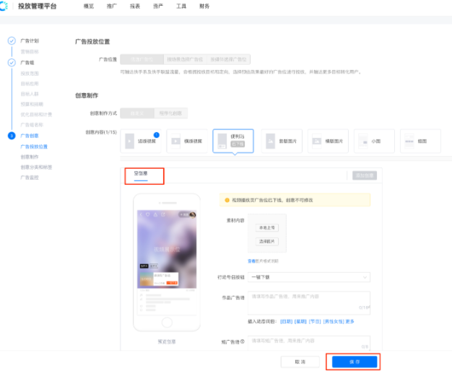Choose the 横版图片 creative type card

(x=328, y=141)
